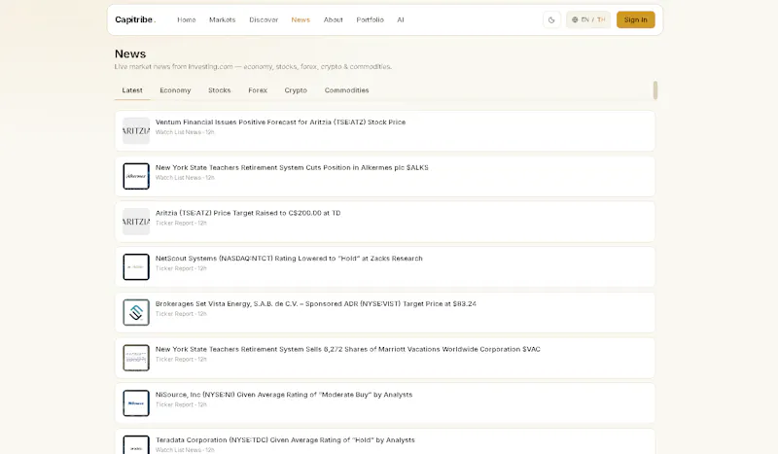The width and height of the screenshot is (778, 454).
Task: Switch to the Stocks tab
Action: click(x=220, y=90)
